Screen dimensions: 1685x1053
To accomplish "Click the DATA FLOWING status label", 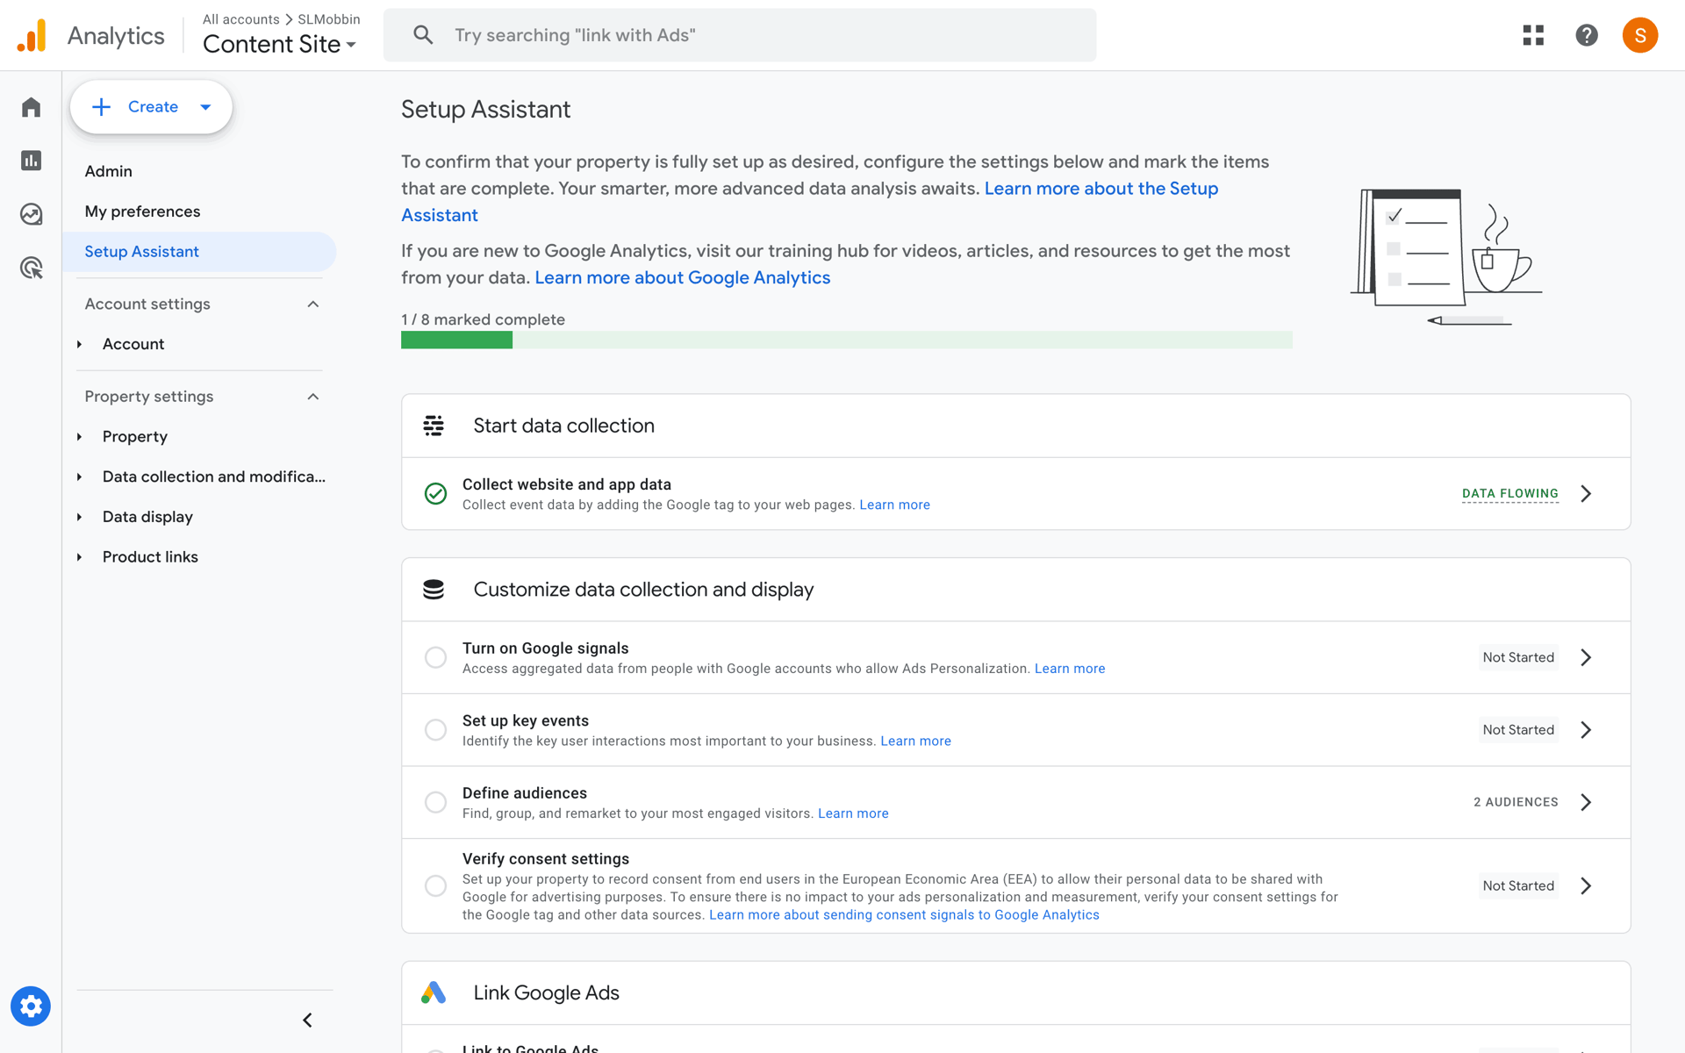I will coord(1509,493).
